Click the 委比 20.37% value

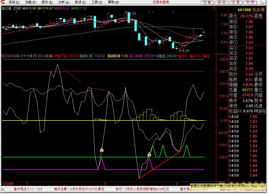pyautogui.click(x=247, y=16)
